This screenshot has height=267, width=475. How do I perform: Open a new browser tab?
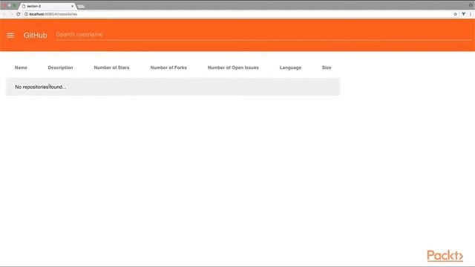tap(81, 7)
